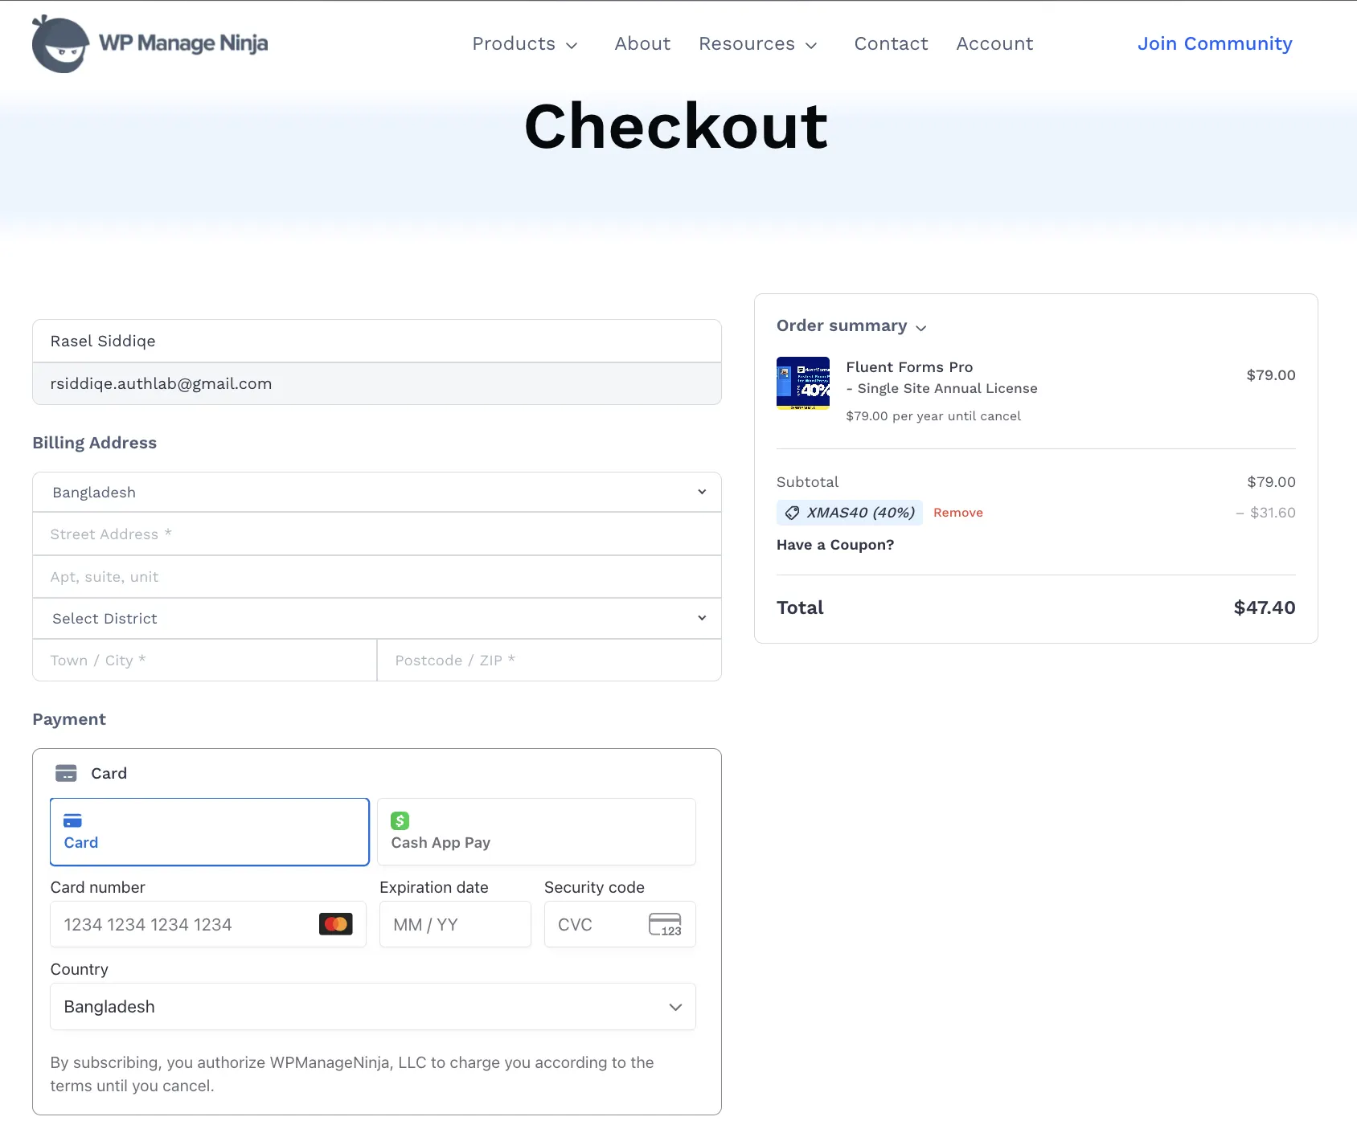Open the Resources menu

pos(757,44)
